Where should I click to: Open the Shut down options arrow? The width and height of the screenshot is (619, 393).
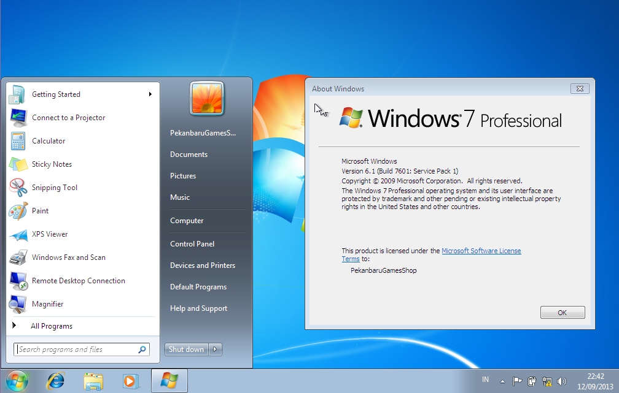point(214,349)
